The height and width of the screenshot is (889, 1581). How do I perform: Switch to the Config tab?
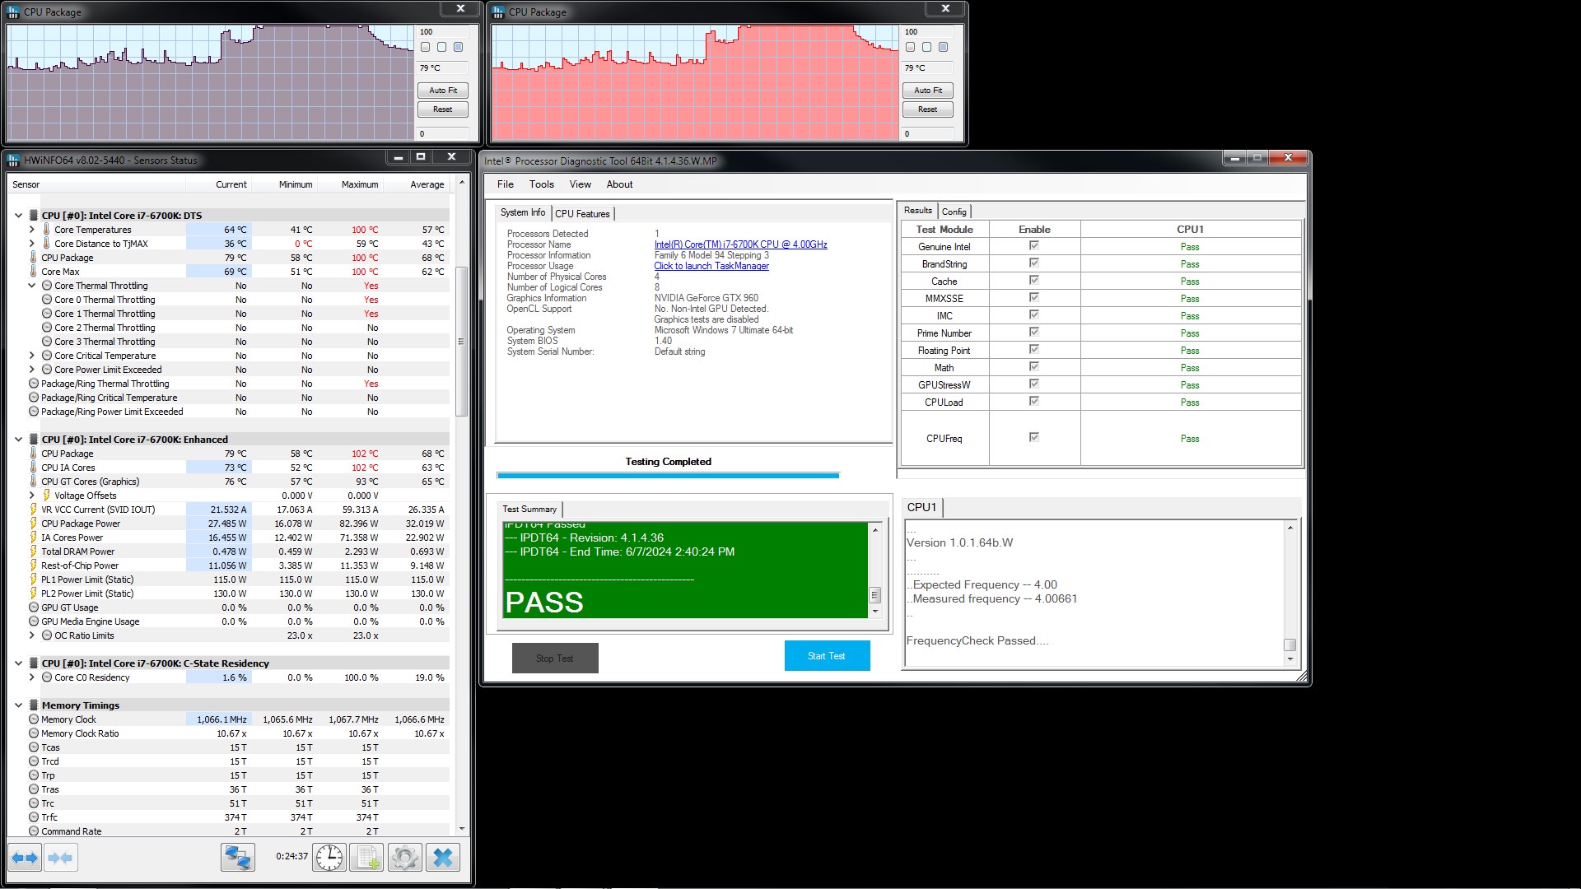[x=954, y=212]
